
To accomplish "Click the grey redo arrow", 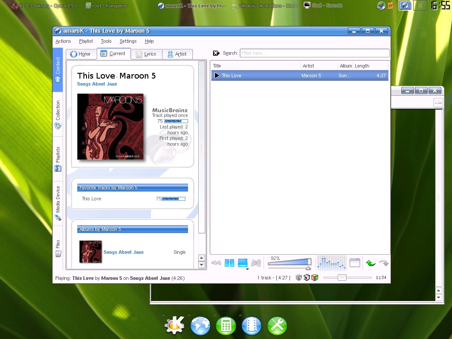I will 384,263.
